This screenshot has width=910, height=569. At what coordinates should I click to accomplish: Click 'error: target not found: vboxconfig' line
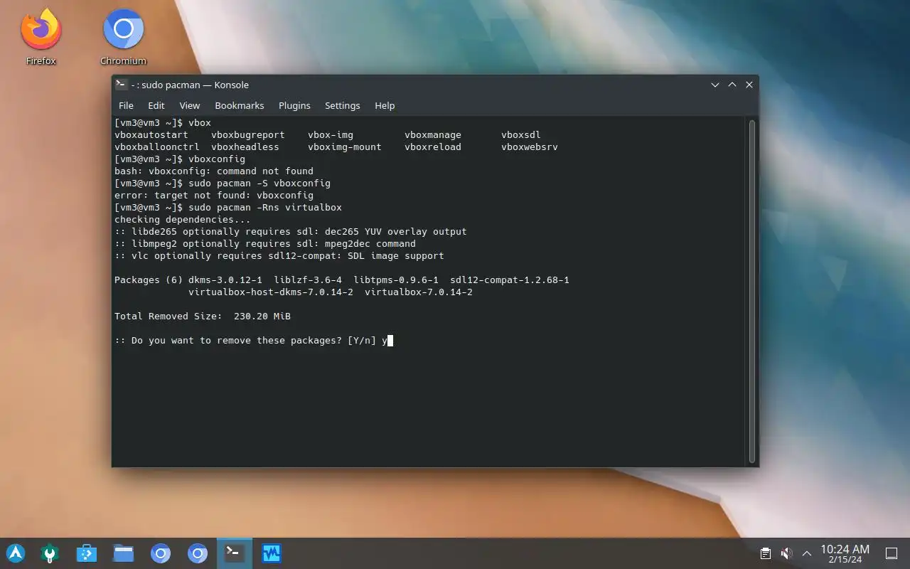214,196
